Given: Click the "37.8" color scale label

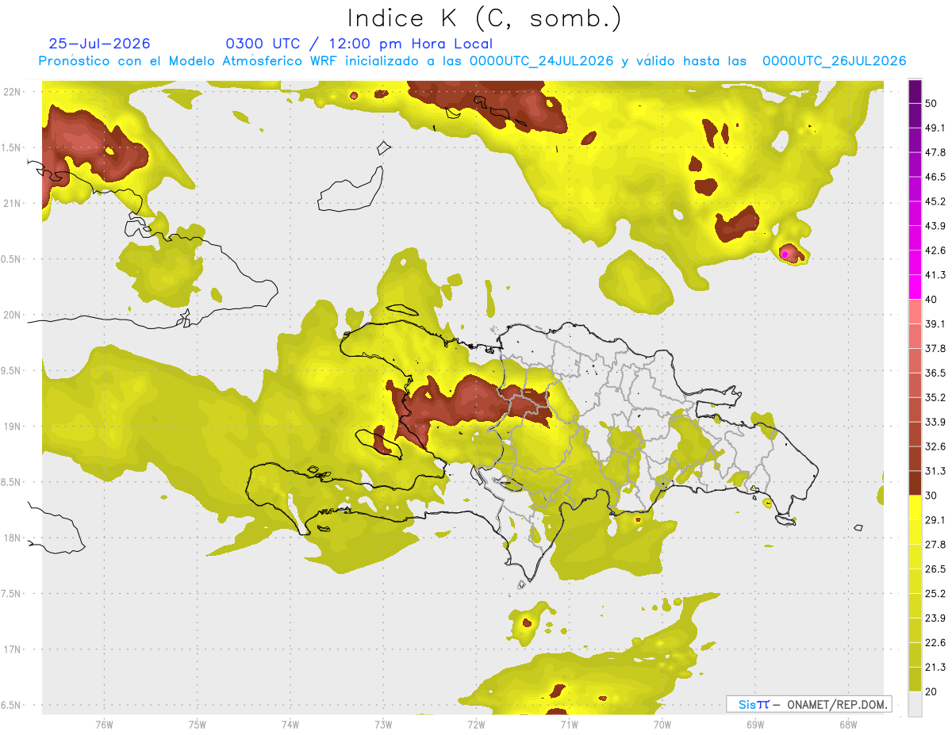Looking at the screenshot, I should [935, 348].
